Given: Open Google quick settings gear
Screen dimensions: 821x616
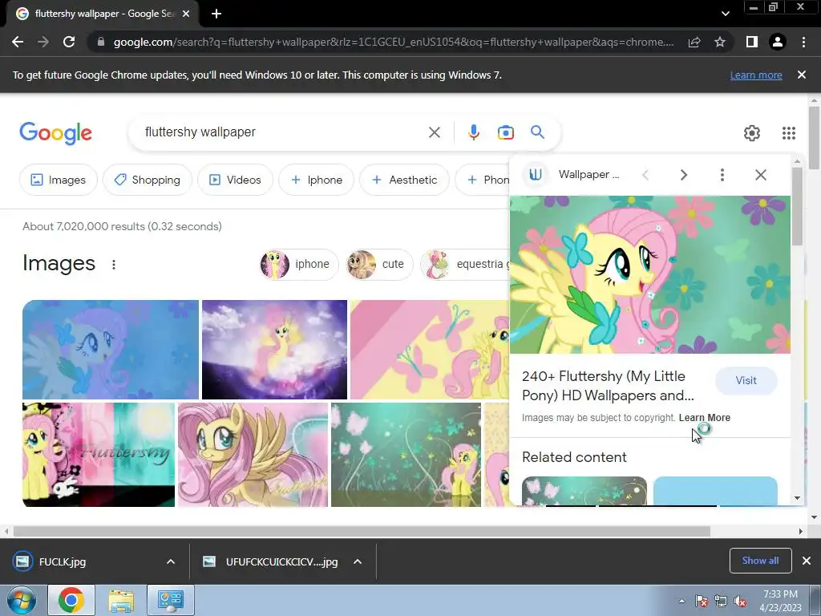Looking at the screenshot, I should tap(752, 133).
